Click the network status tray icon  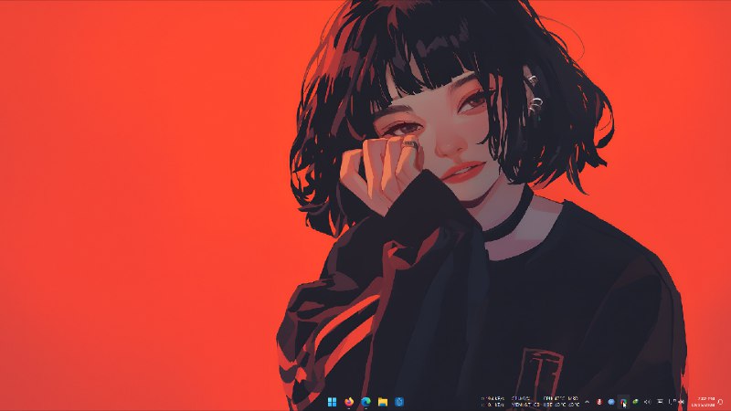[x=659, y=402]
